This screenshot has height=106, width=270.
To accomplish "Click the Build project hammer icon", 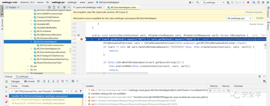I will click(x=198, y=2).
